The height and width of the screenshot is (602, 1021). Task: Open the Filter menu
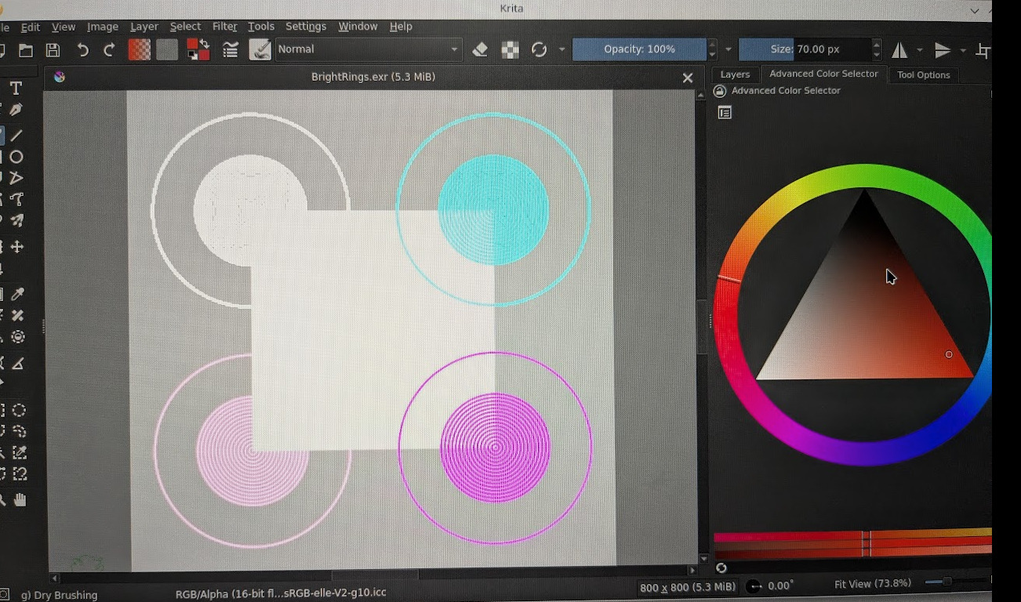pos(224,27)
